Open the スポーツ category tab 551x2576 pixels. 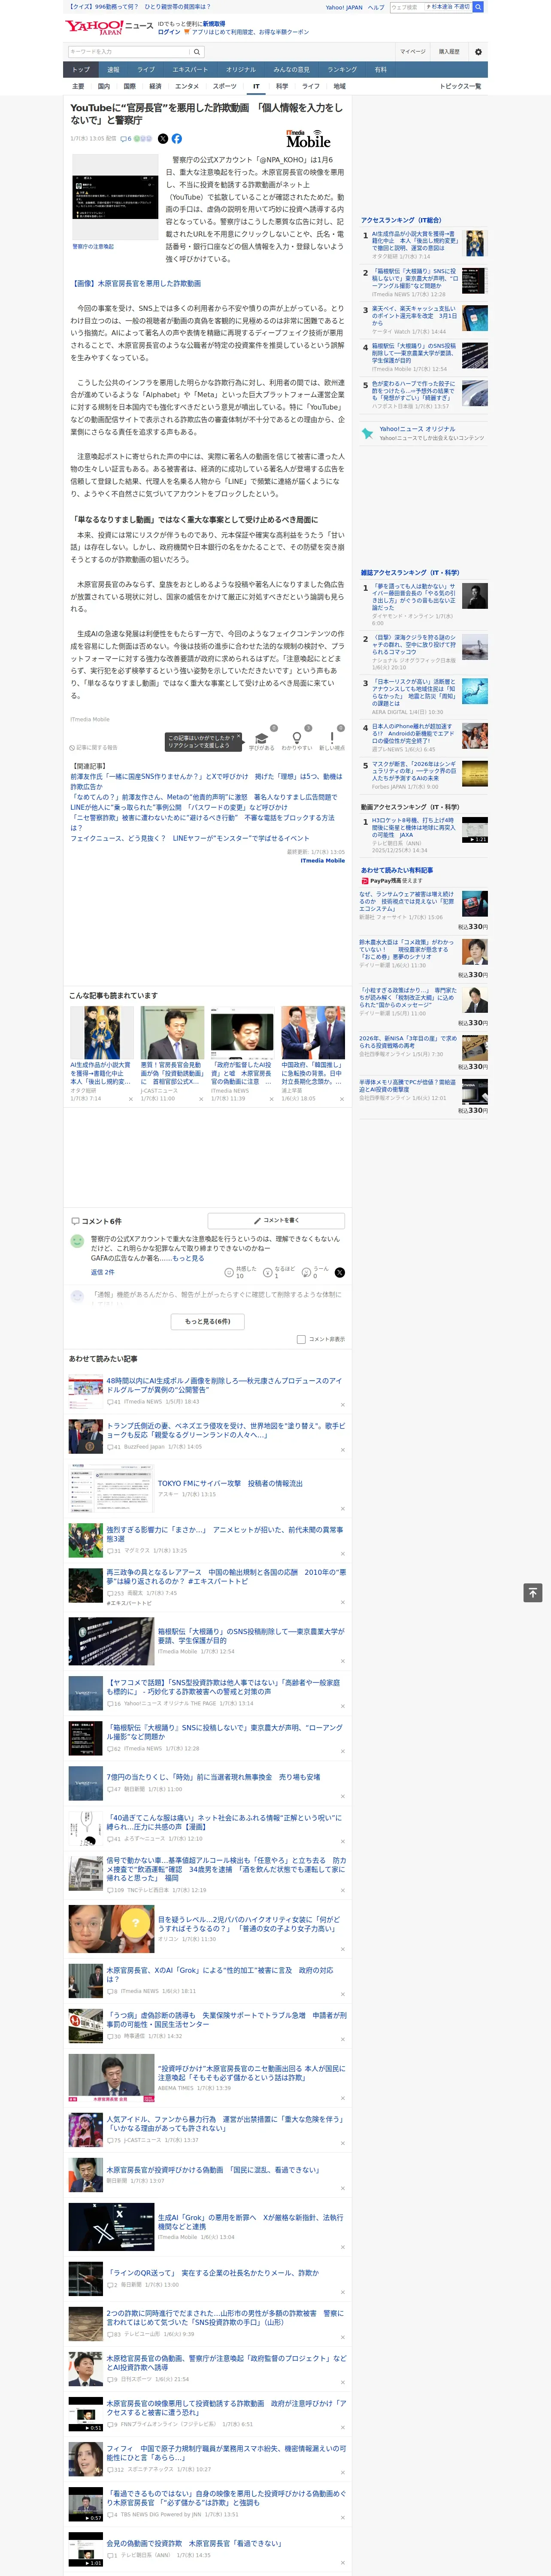click(225, 86)
